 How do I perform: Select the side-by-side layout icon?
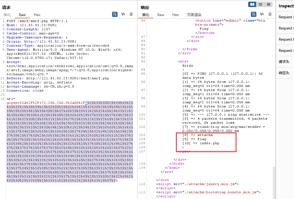coord(252,4)
